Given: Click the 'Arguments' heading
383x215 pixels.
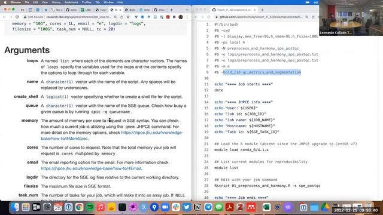Looking at the screenshot, I should click(27, 50).
